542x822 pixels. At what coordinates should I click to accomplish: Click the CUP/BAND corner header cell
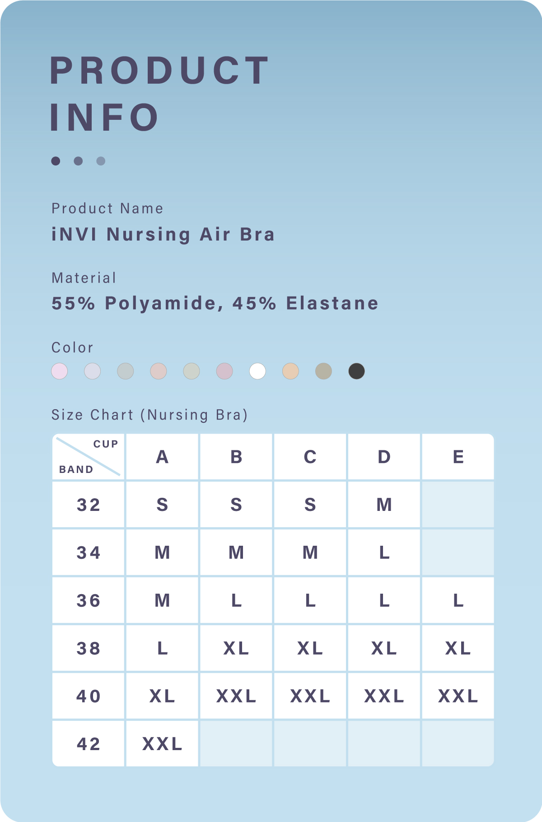[89, 457]
